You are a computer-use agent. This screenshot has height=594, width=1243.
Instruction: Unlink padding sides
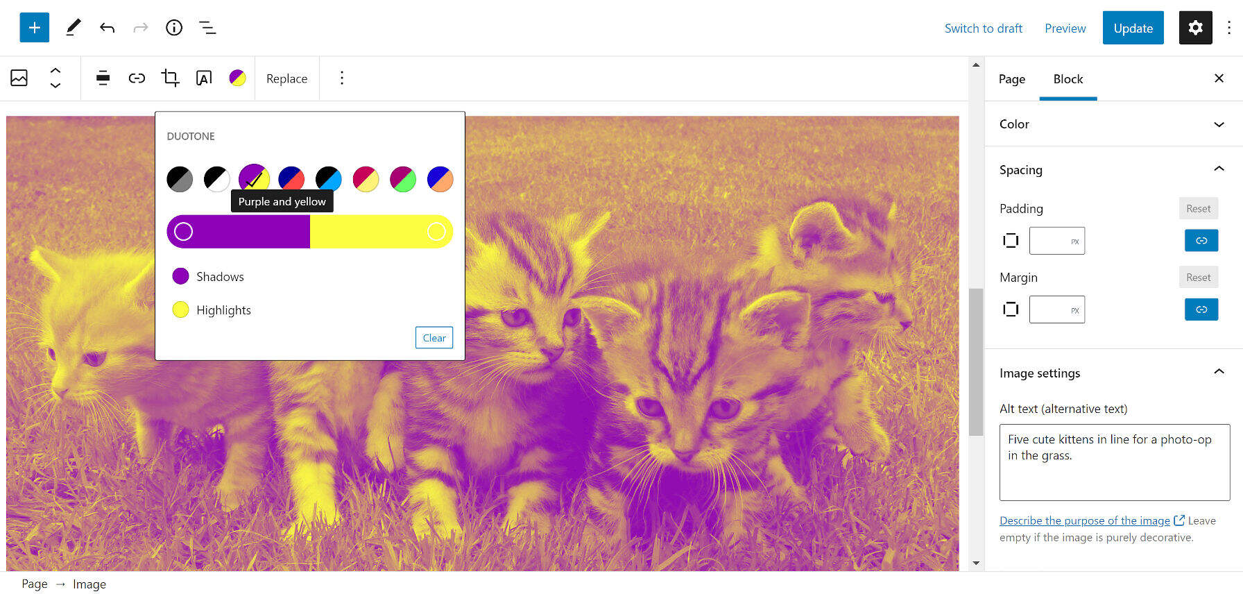(x=1201, y=240)
